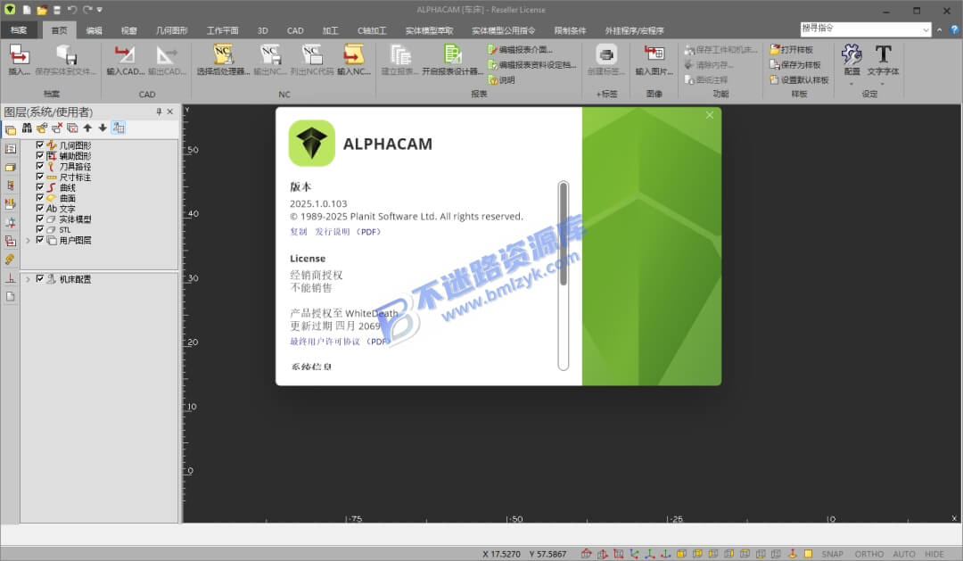Click the move layer down arrow
Image resolution: width=963 pixels, height=561 pixels.
point(103,128)
